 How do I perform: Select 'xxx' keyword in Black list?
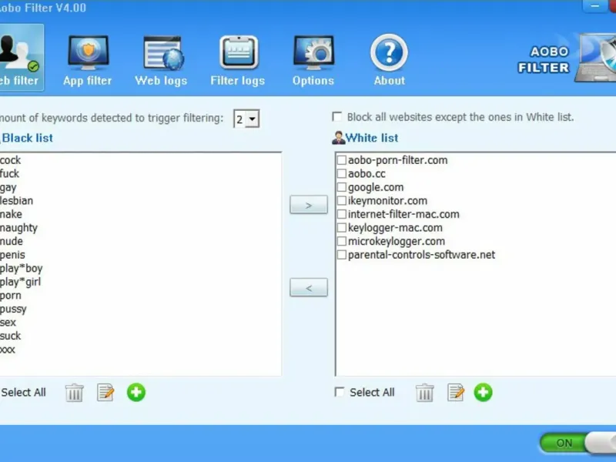pos(8,350)
